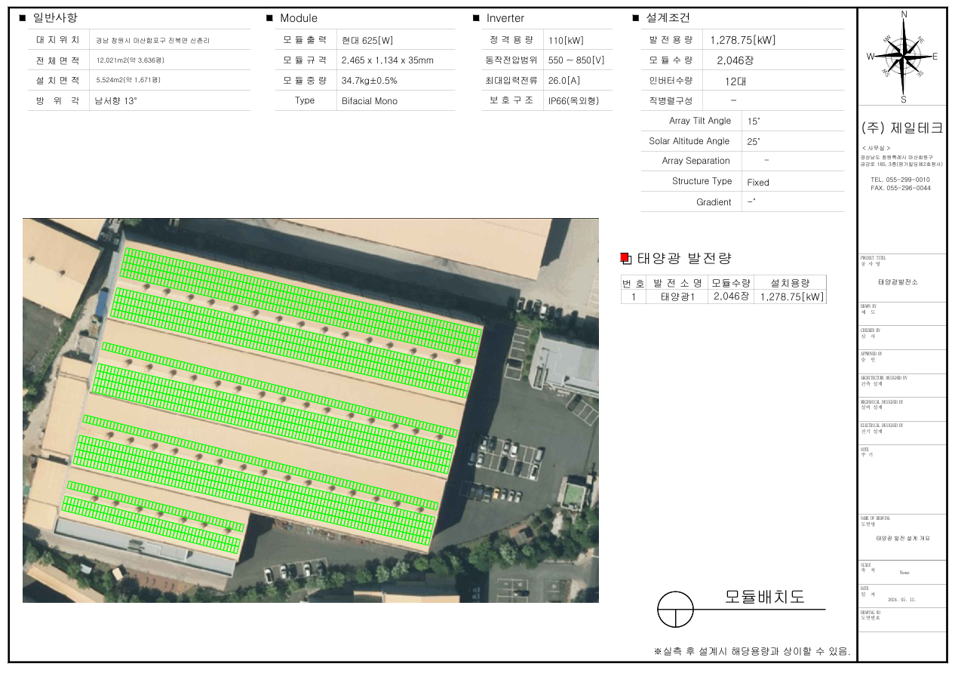
Task: Click the (주) 제일테크 company name
Action: [901, 128]
